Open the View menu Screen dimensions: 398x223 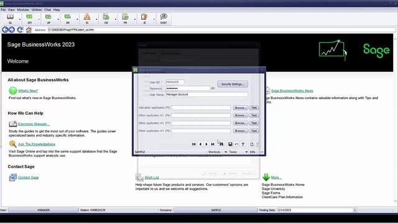tap(11, 10)
